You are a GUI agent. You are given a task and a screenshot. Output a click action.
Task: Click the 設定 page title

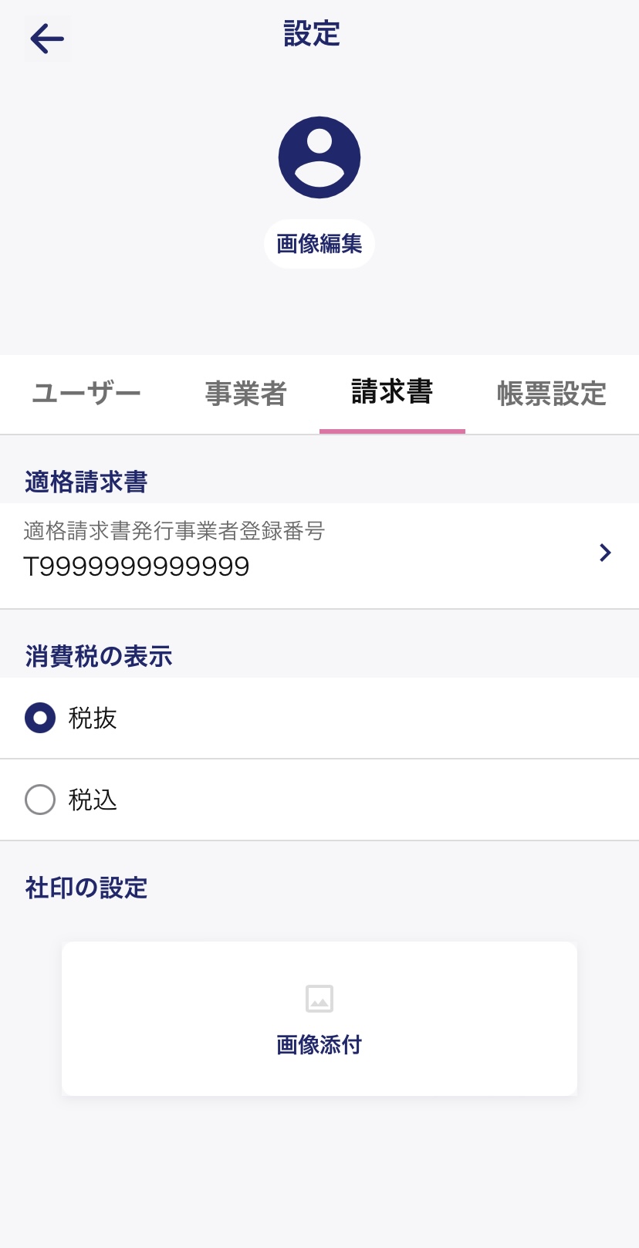click(x=312, y=34)
